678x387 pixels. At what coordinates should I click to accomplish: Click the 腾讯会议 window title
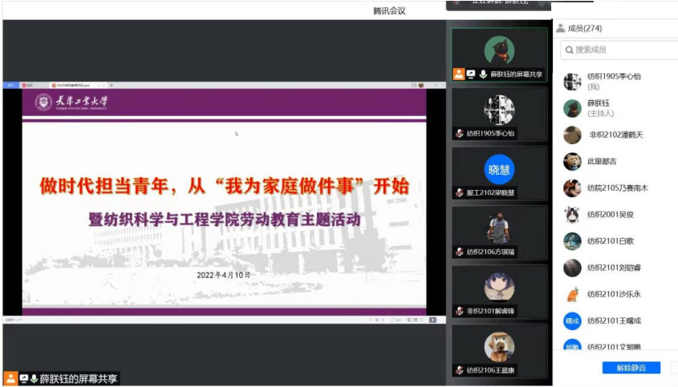click(x=389, y=10)
